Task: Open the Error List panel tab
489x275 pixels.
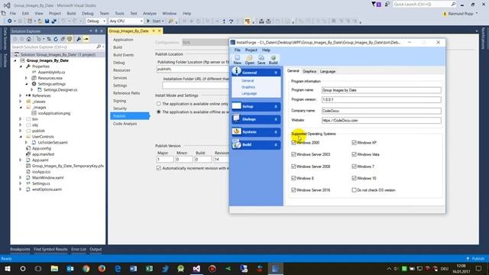Action: (79, 249)
